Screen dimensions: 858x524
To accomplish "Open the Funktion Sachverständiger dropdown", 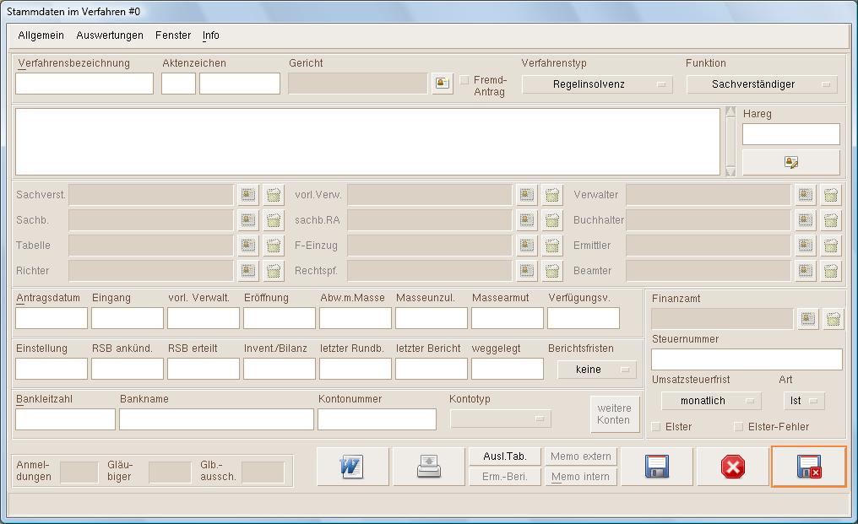I will (x=762, y=84).
